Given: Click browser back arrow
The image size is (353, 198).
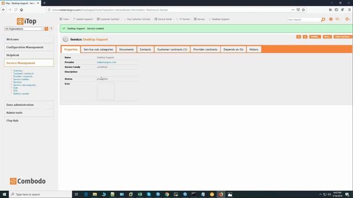Looking at the screenshot, I should (x=4, y=10).
